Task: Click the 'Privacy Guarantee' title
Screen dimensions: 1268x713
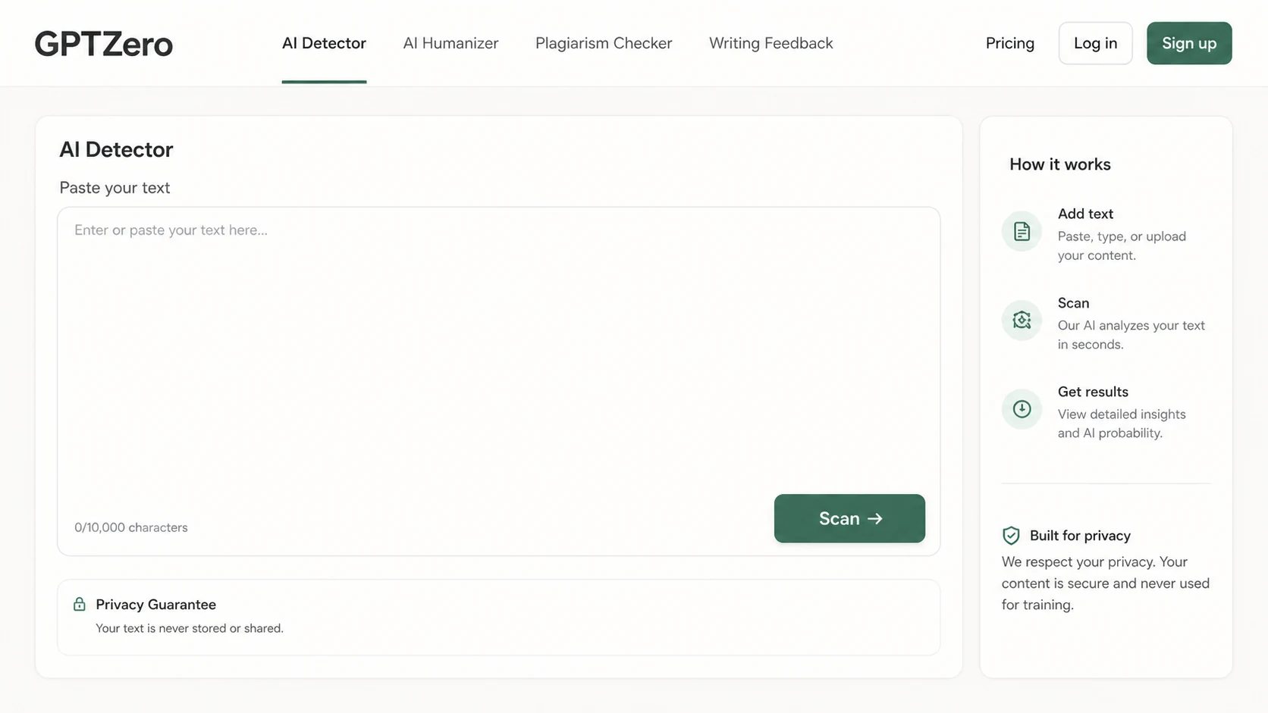Action: tap(155, 605)
